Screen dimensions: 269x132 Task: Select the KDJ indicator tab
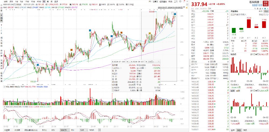click(53, 130)
